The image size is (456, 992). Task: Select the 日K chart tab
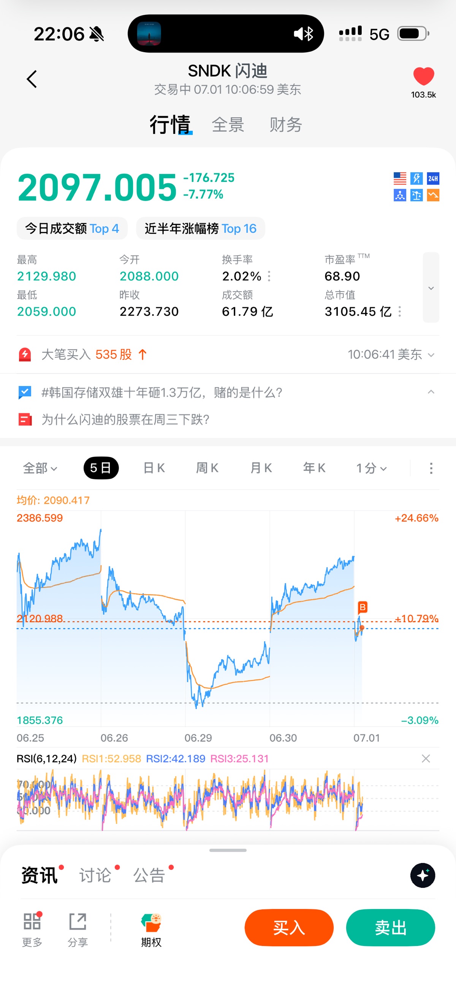(154, 468)
